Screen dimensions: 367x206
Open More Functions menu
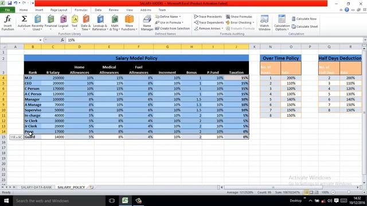click(x=129, y=23)
